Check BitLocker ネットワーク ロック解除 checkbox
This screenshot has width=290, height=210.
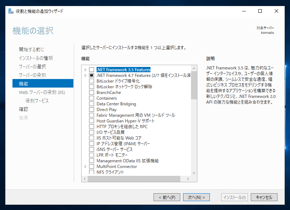(92, 87)
